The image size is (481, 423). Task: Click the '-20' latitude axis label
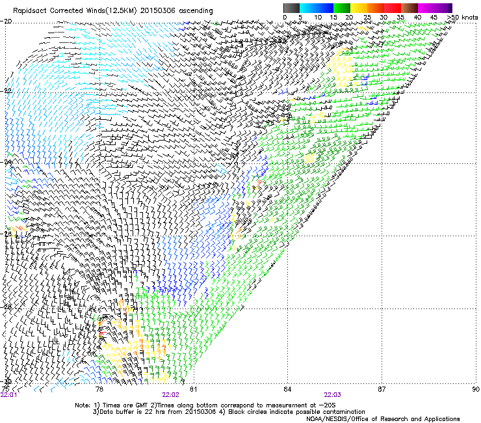6,21
